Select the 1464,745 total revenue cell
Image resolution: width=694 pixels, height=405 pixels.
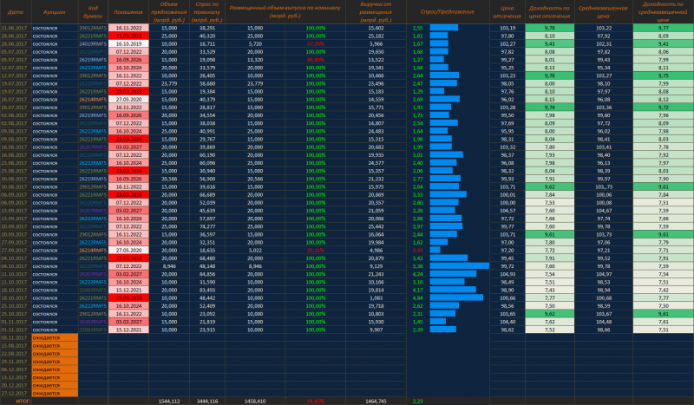pyautogui.click(x=375, y=401)
